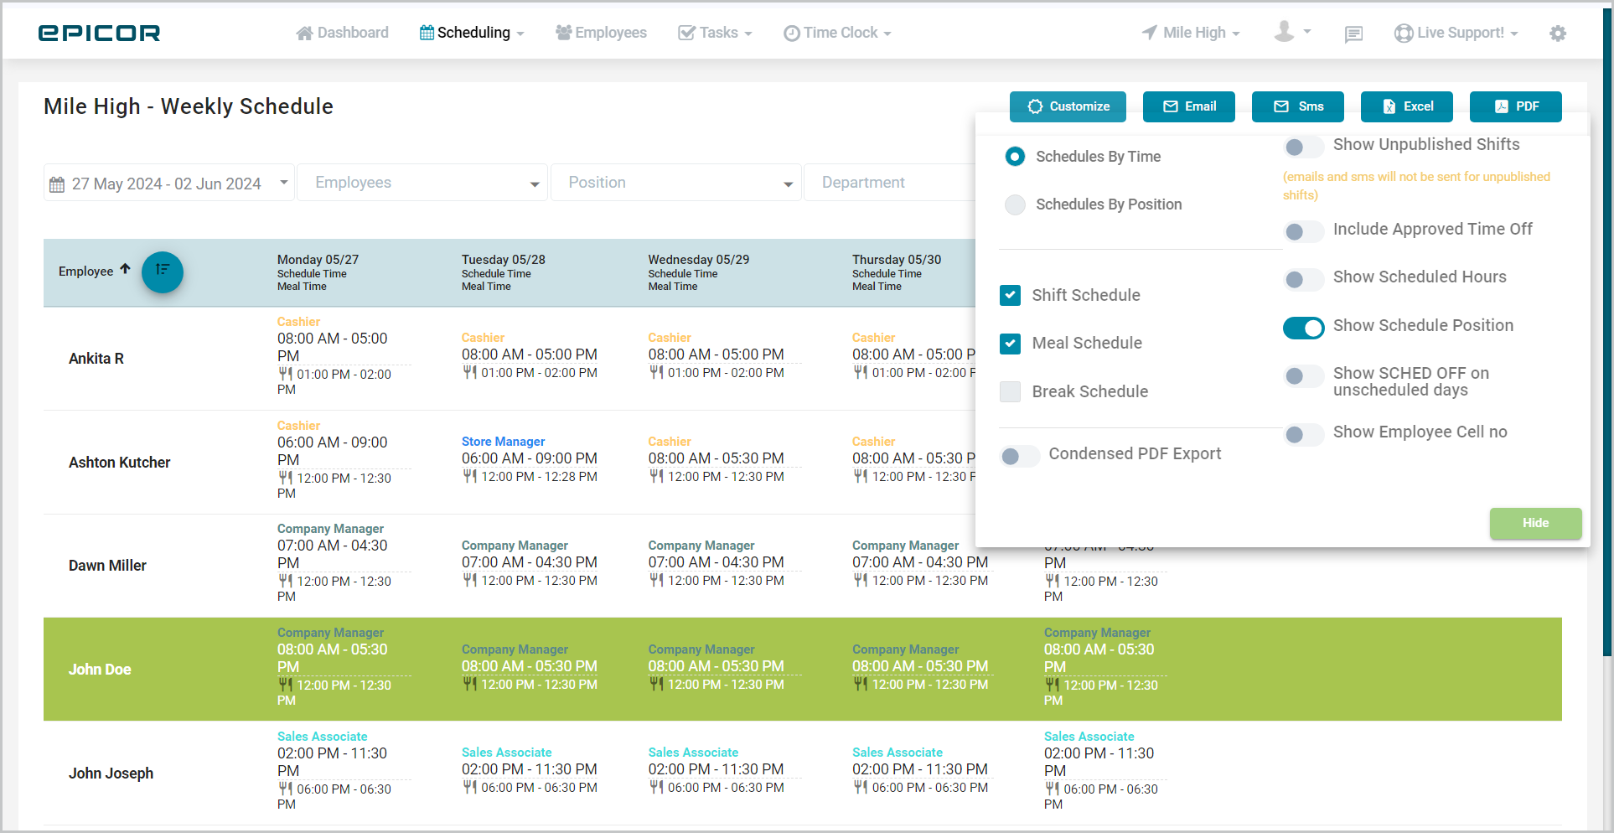Export the schedule to Excel
Image resolution: width=1614 pixels, height=833 pixels.
tap(1407, 106)
